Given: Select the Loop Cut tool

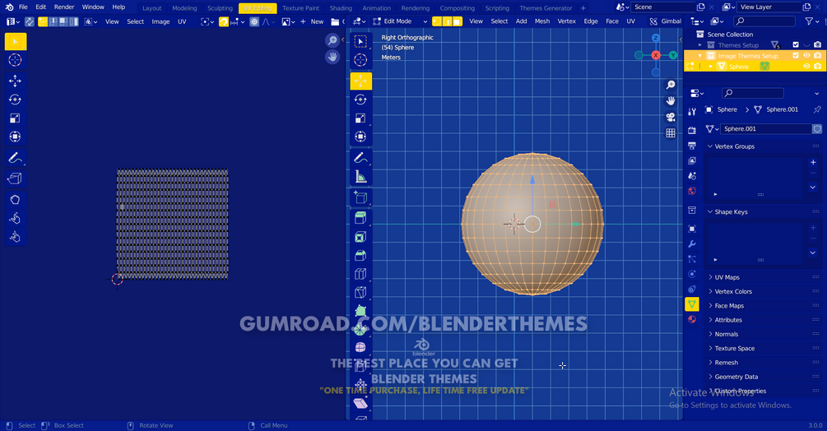Looking at the screenshot, I should [360, 274].
